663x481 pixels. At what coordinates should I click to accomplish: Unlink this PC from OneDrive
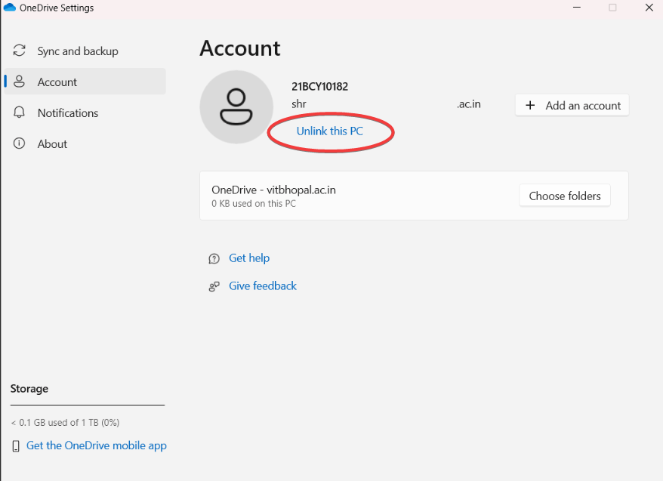pos(330,131)
